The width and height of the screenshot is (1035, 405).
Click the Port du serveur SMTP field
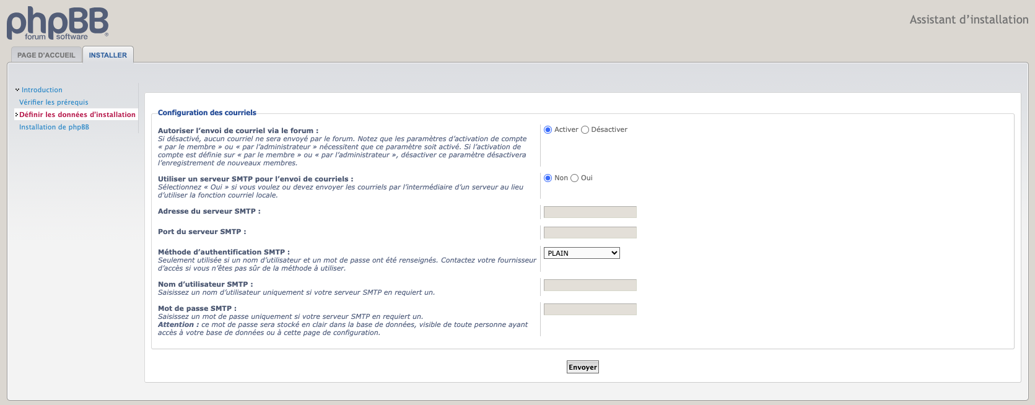pos(590,233)
